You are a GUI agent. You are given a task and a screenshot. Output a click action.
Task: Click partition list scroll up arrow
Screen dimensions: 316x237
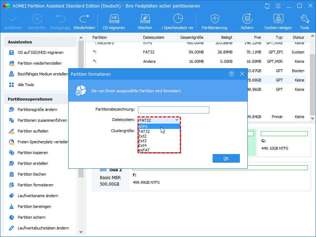[312, 36]
